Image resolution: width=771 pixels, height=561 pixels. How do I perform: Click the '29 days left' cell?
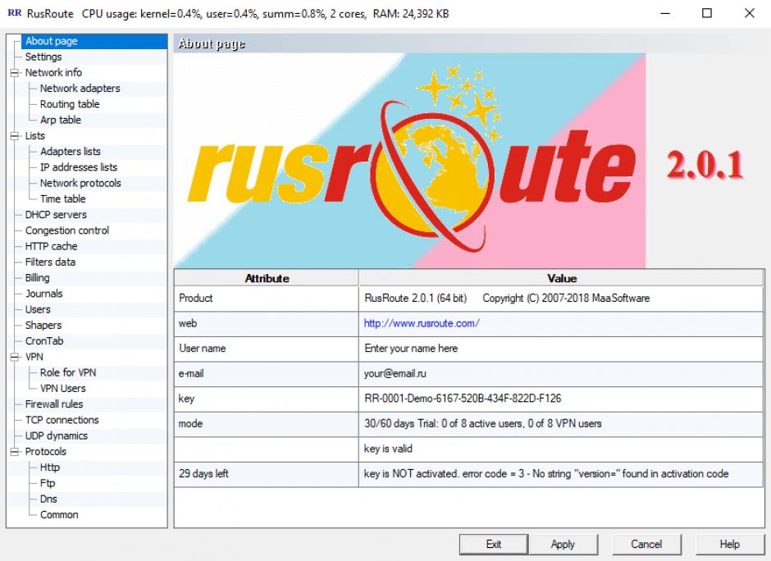coord(267,474)
